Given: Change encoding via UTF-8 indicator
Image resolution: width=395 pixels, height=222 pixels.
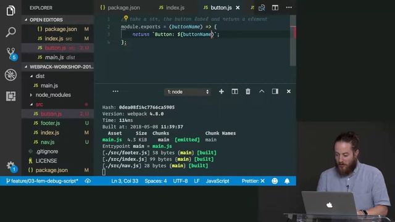Looking at the screenshot, I should 180,181.
